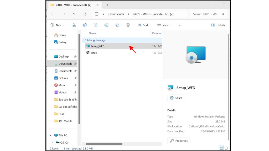The image size is (269, 151).
Task: Go up one folder level
Action: point(74,14)
